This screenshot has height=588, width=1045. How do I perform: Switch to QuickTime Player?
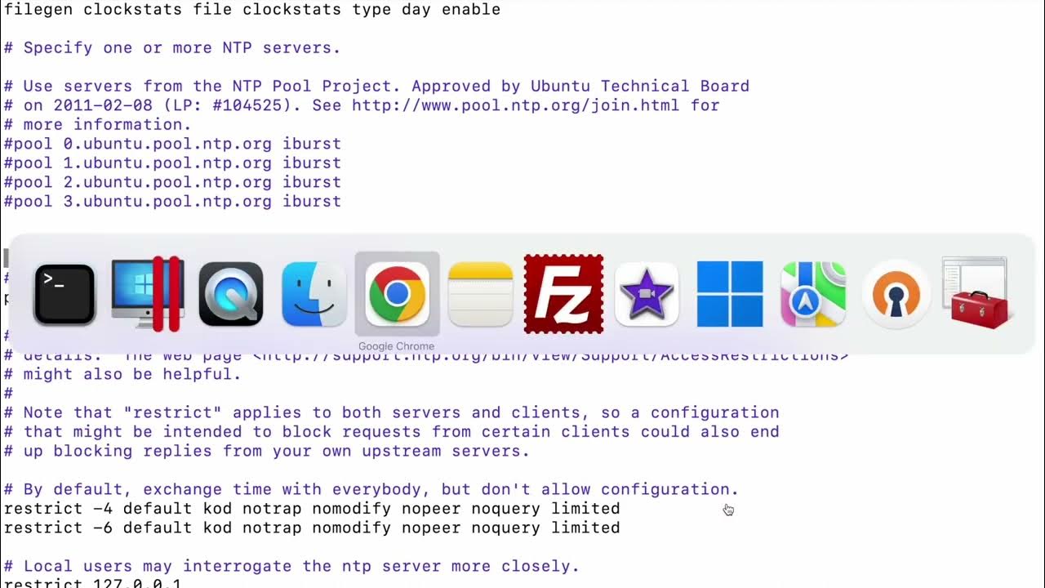pyautogui.click(x=231, y=295)
